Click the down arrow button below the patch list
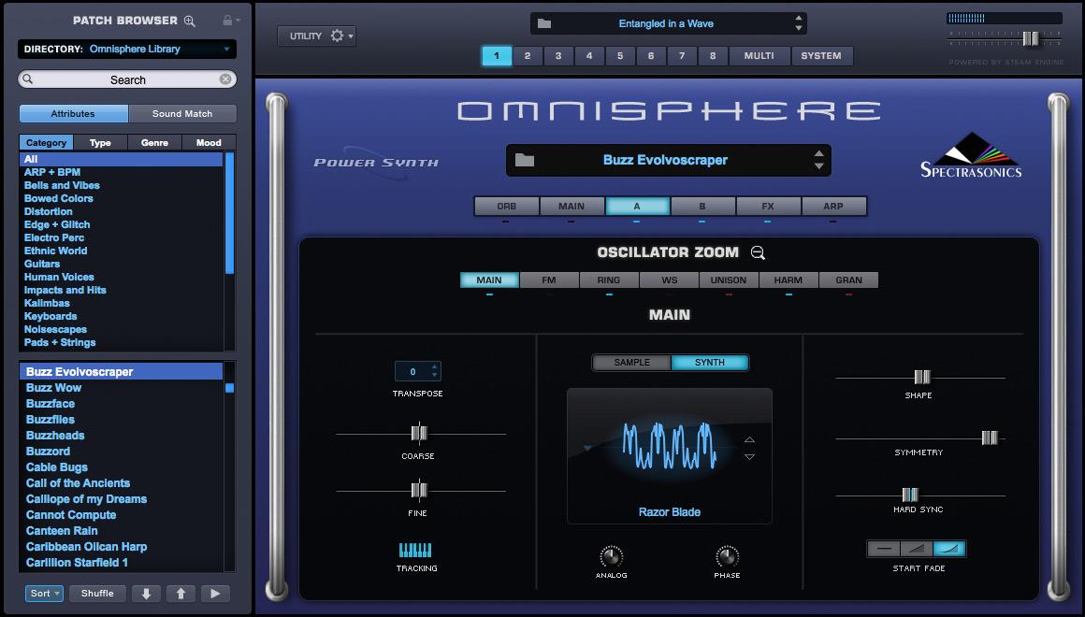 coord(145,593)
